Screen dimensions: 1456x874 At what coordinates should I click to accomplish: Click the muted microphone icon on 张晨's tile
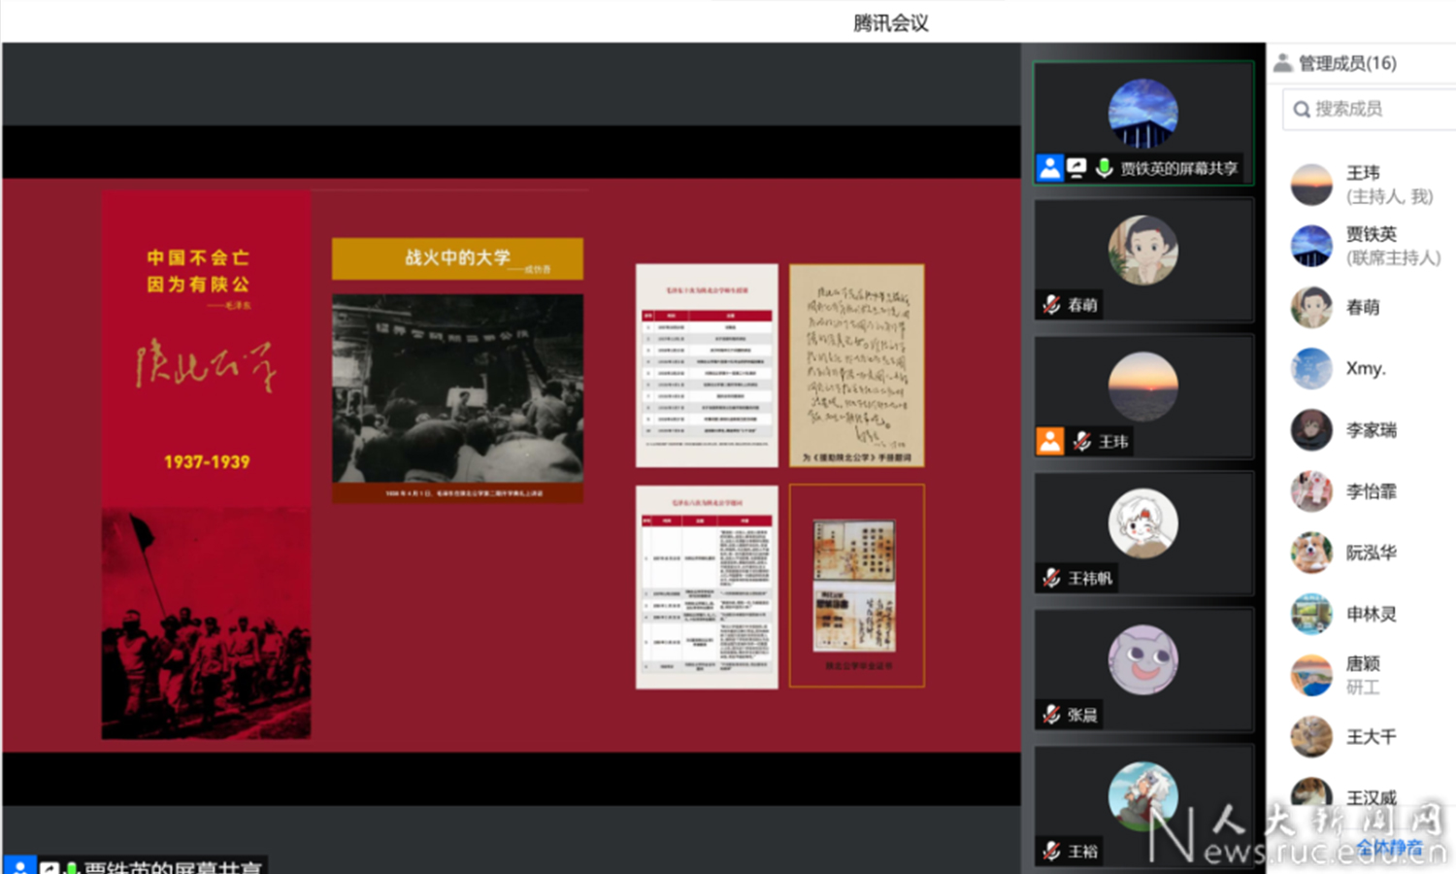point(1051,716)
